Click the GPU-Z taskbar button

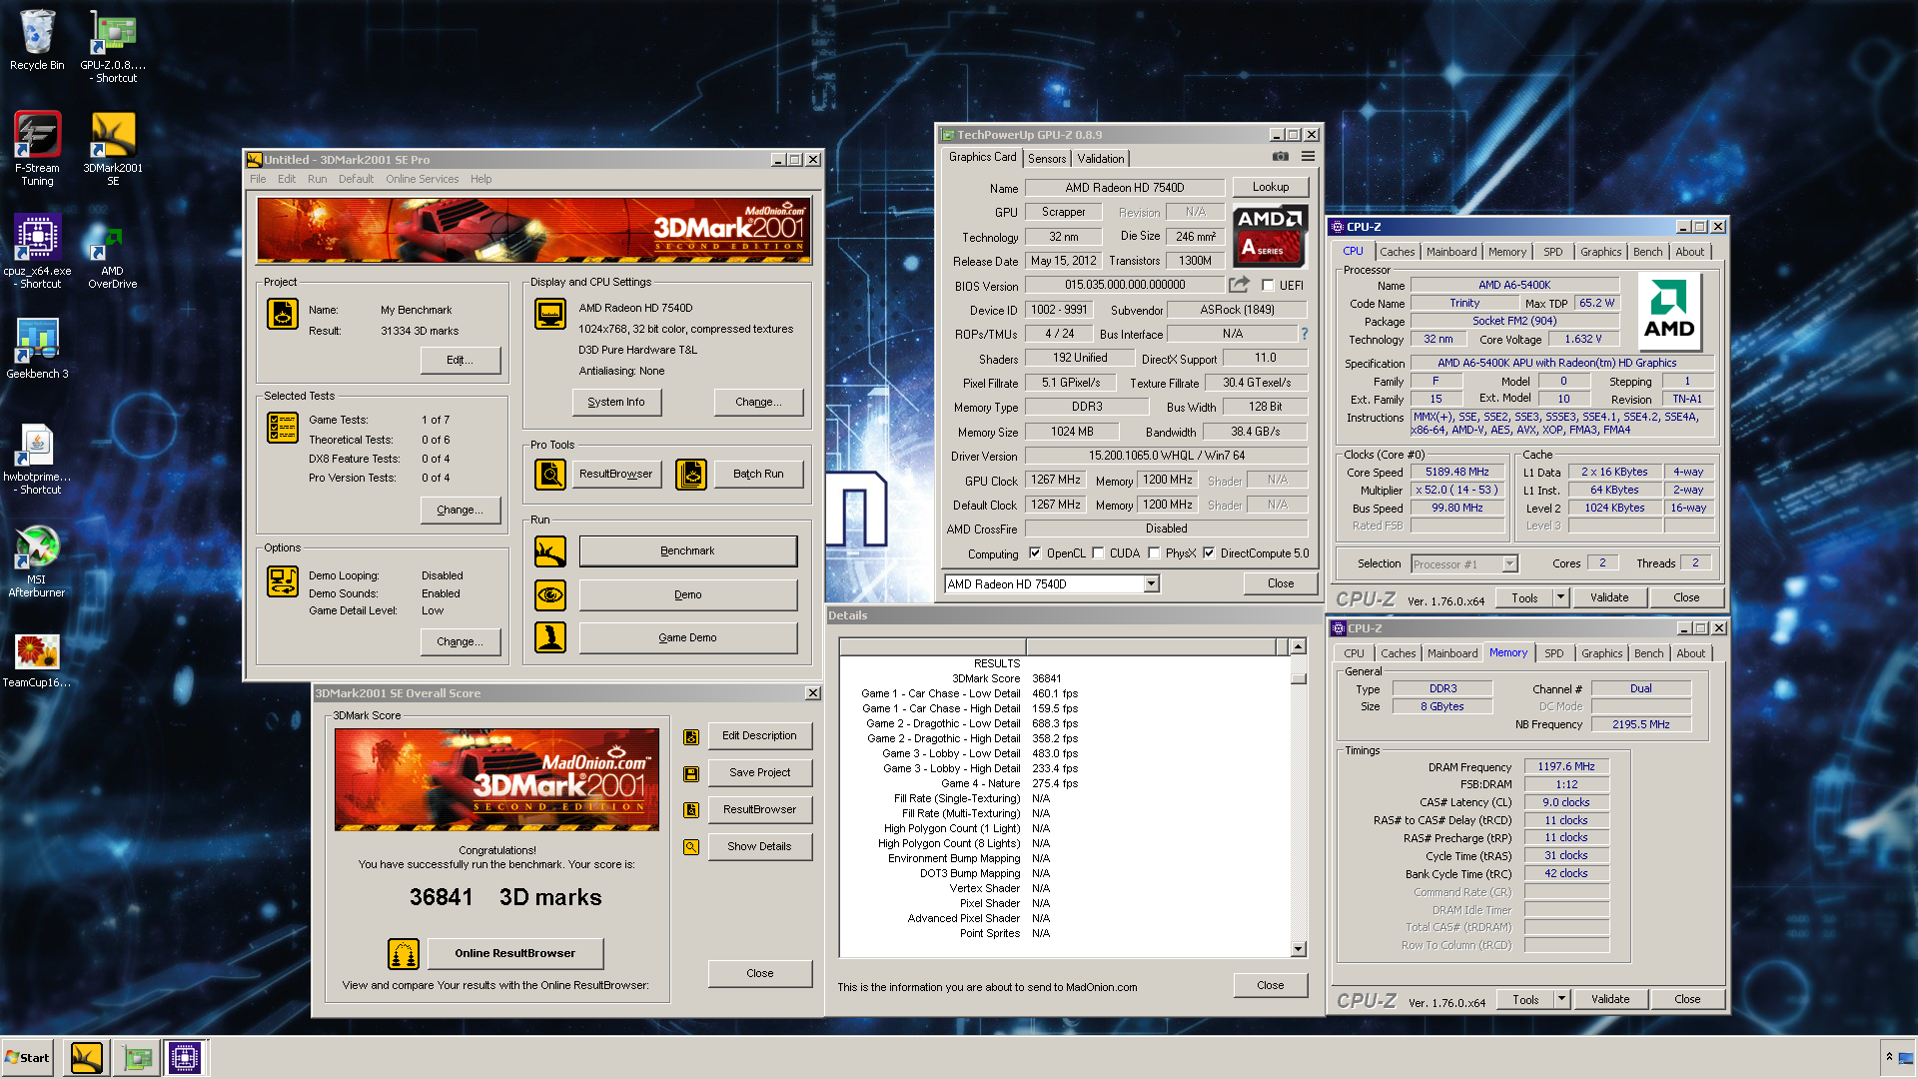(x=138, y=1058)
